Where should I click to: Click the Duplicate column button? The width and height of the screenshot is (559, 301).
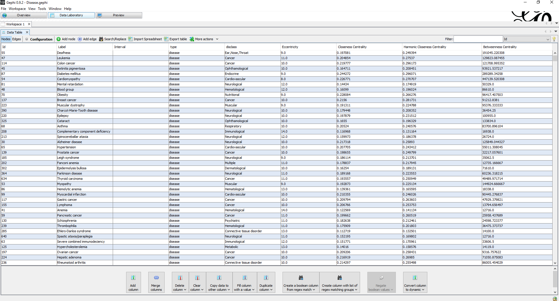click(266, 282)
